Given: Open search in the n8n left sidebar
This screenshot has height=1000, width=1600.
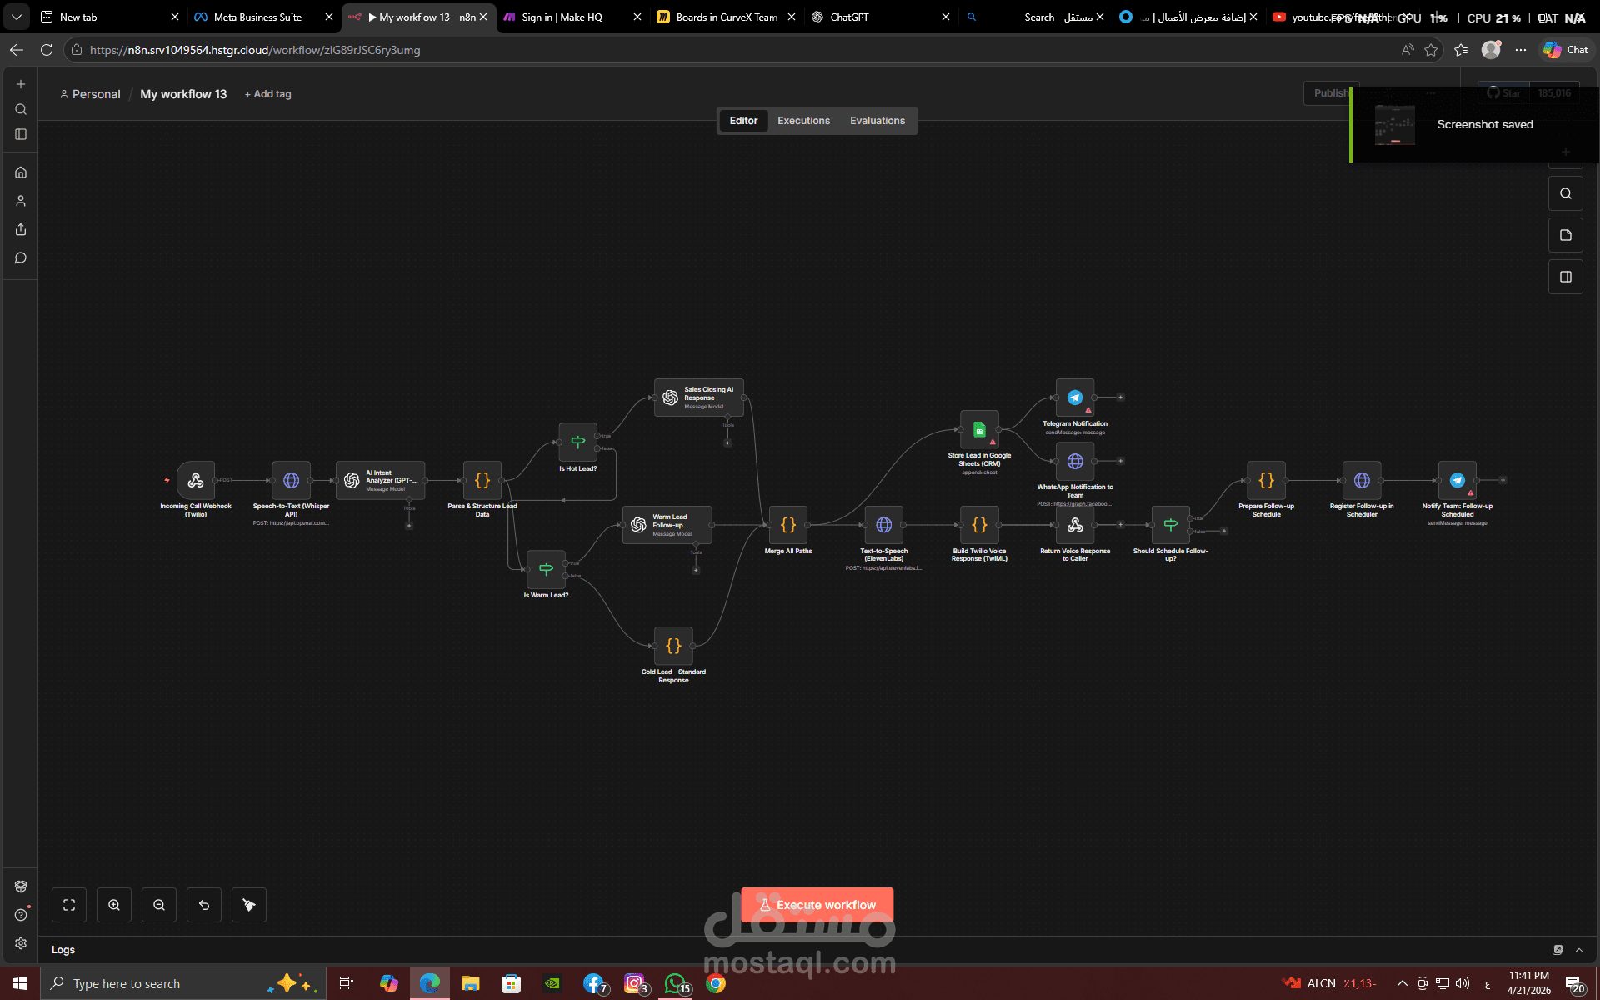Looking at the screenshot, I should coord(21,109).
